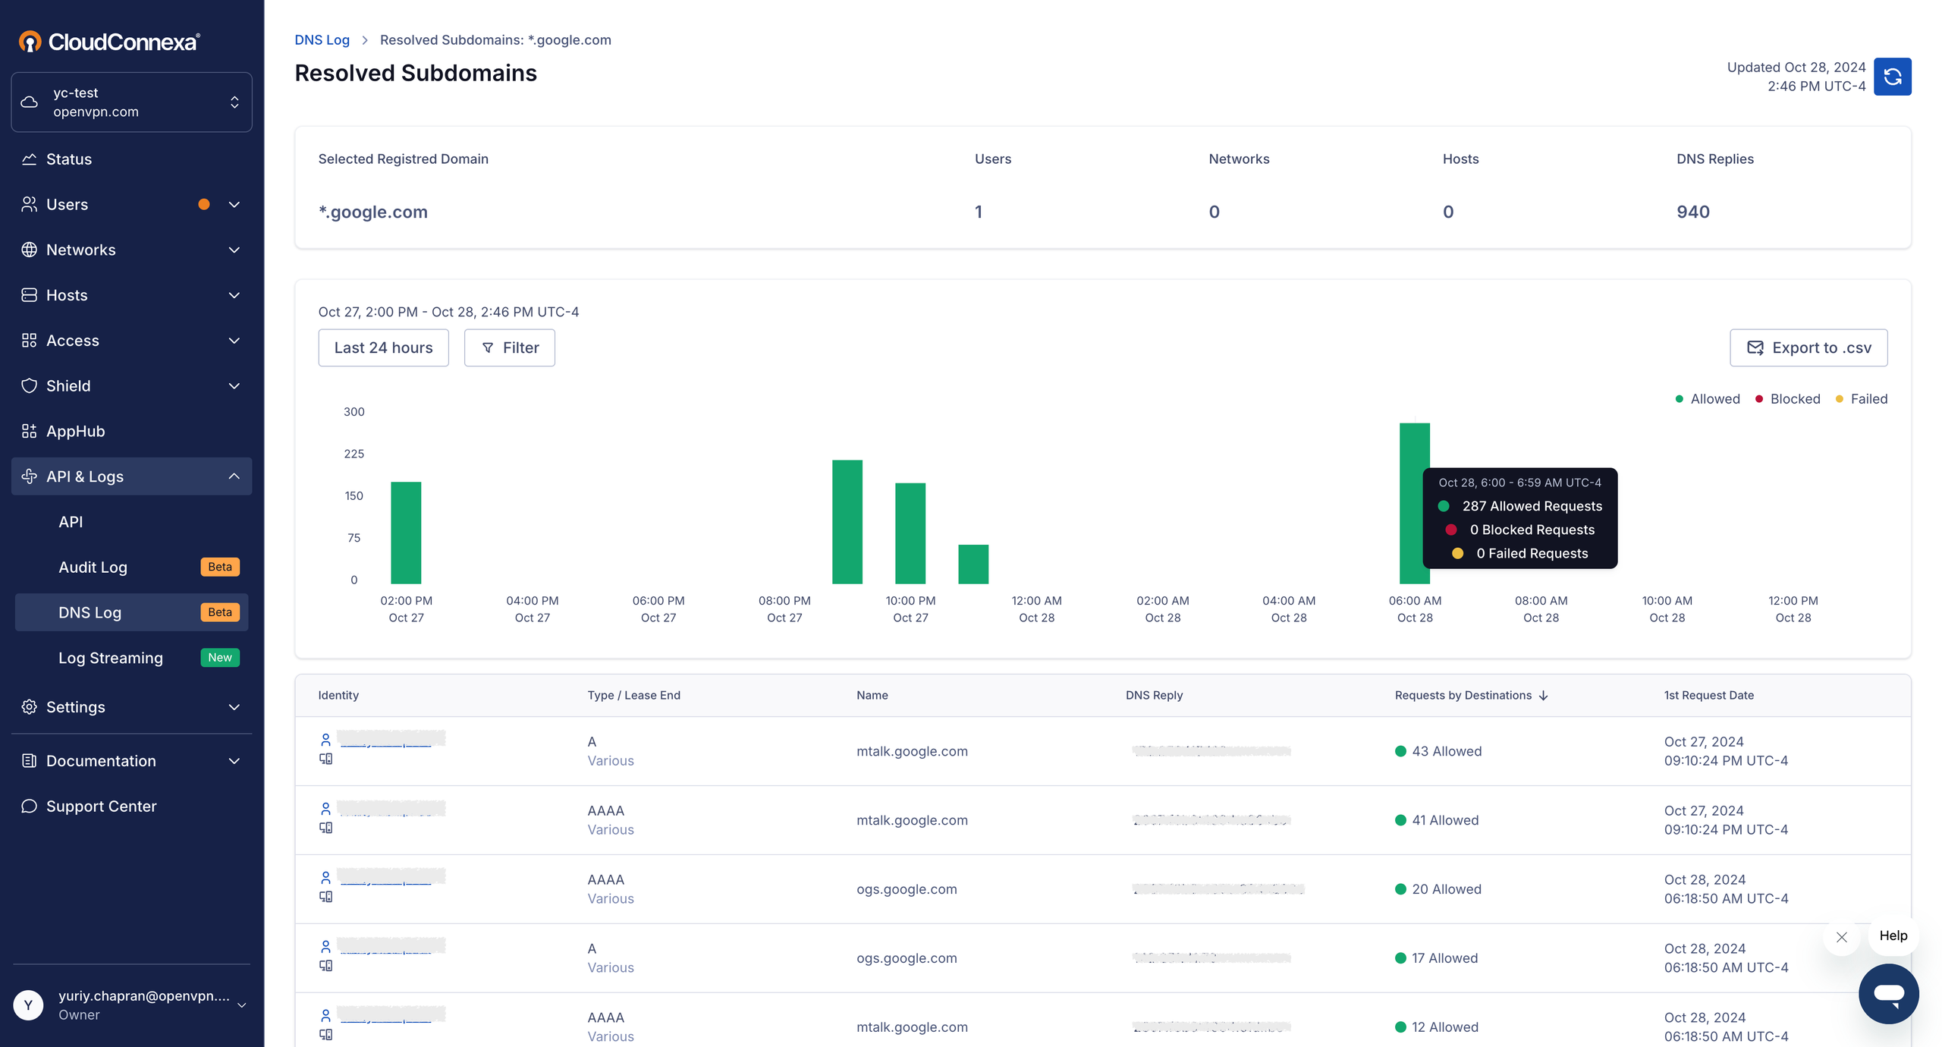Screen dimensions: 1942x1047
Task: Click the filter funnel icon
Action: [488, 348]
